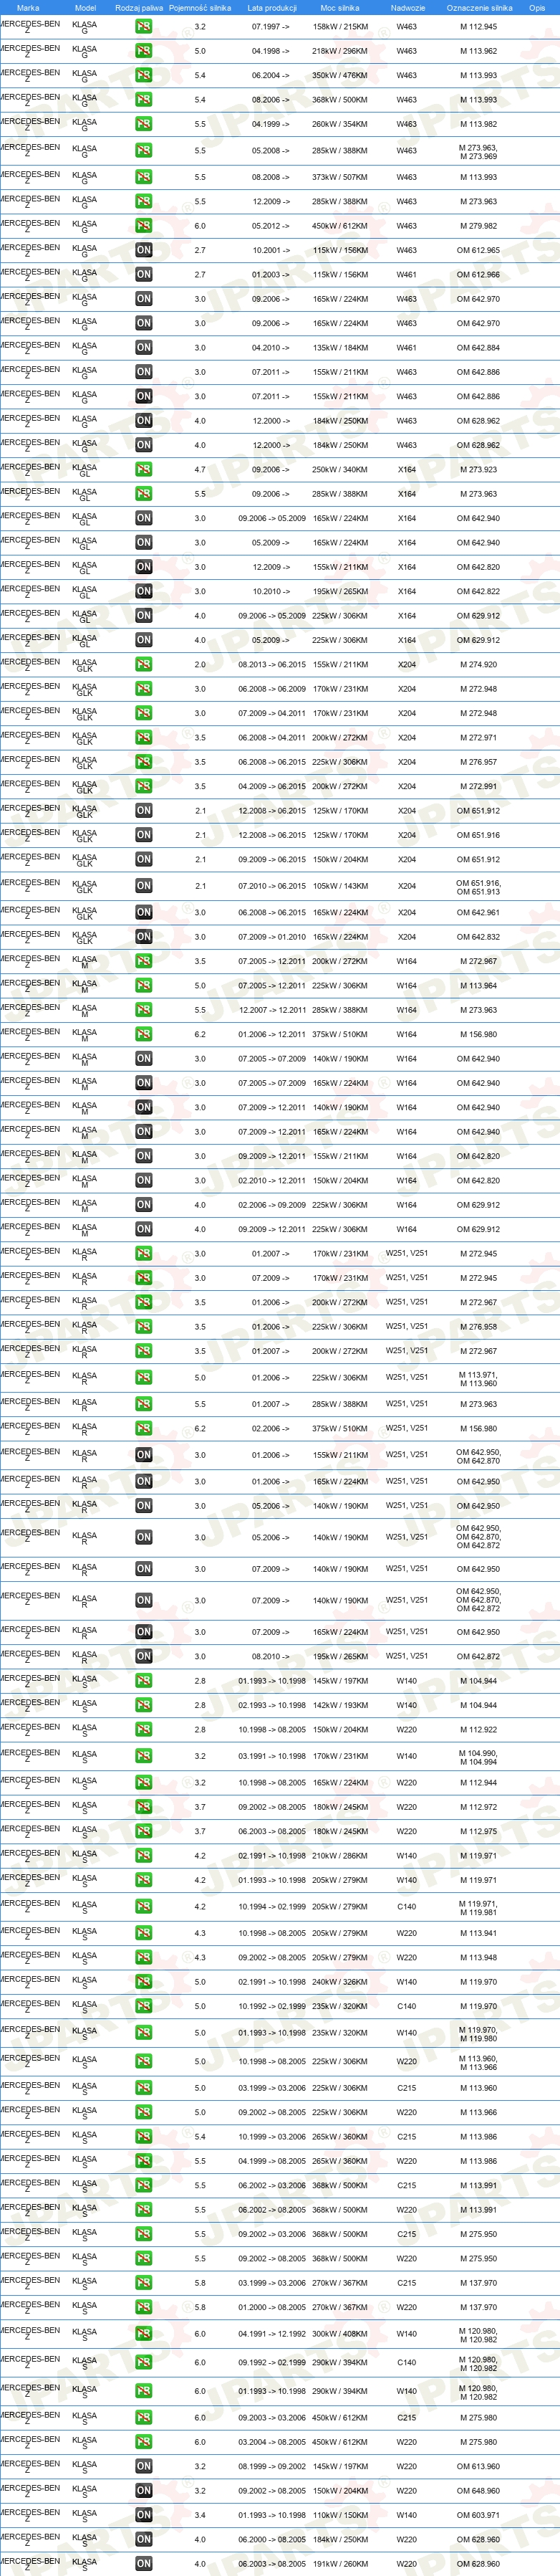Click the Oznaczenie silnika column header
560x2576 pixels.
pos(479,8)
